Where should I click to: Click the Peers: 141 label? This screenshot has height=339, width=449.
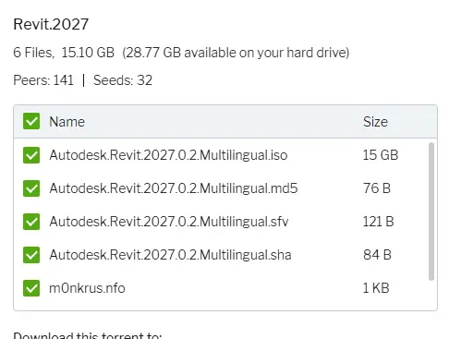click(43, 80)
